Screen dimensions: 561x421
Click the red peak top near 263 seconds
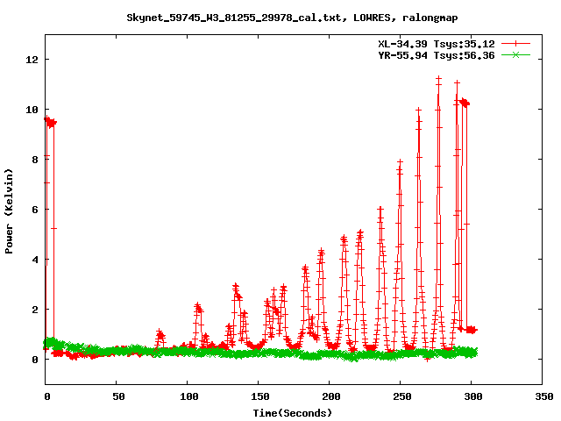pos(418,111)
